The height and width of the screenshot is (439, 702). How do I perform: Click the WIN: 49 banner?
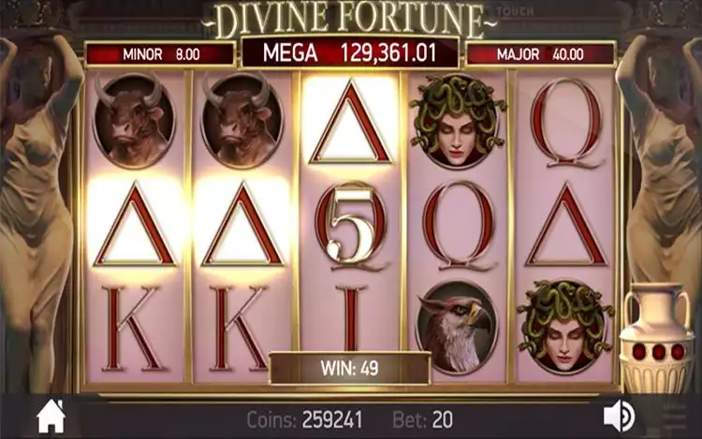coord(350,368)
